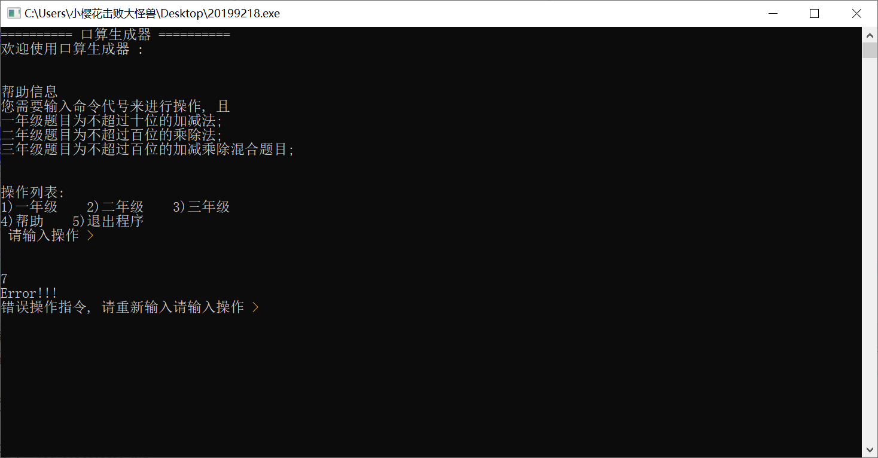Click the 4)帮助 option text
This screenshot has height=458, width=878.
tap(22, 221)
